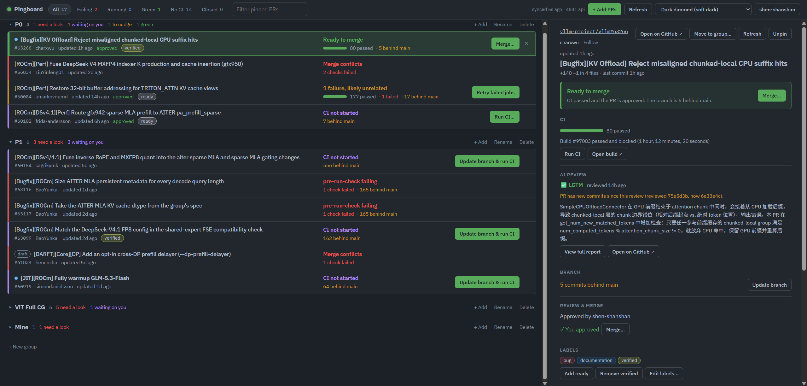Show the Closed filter tab

[212, 9]
